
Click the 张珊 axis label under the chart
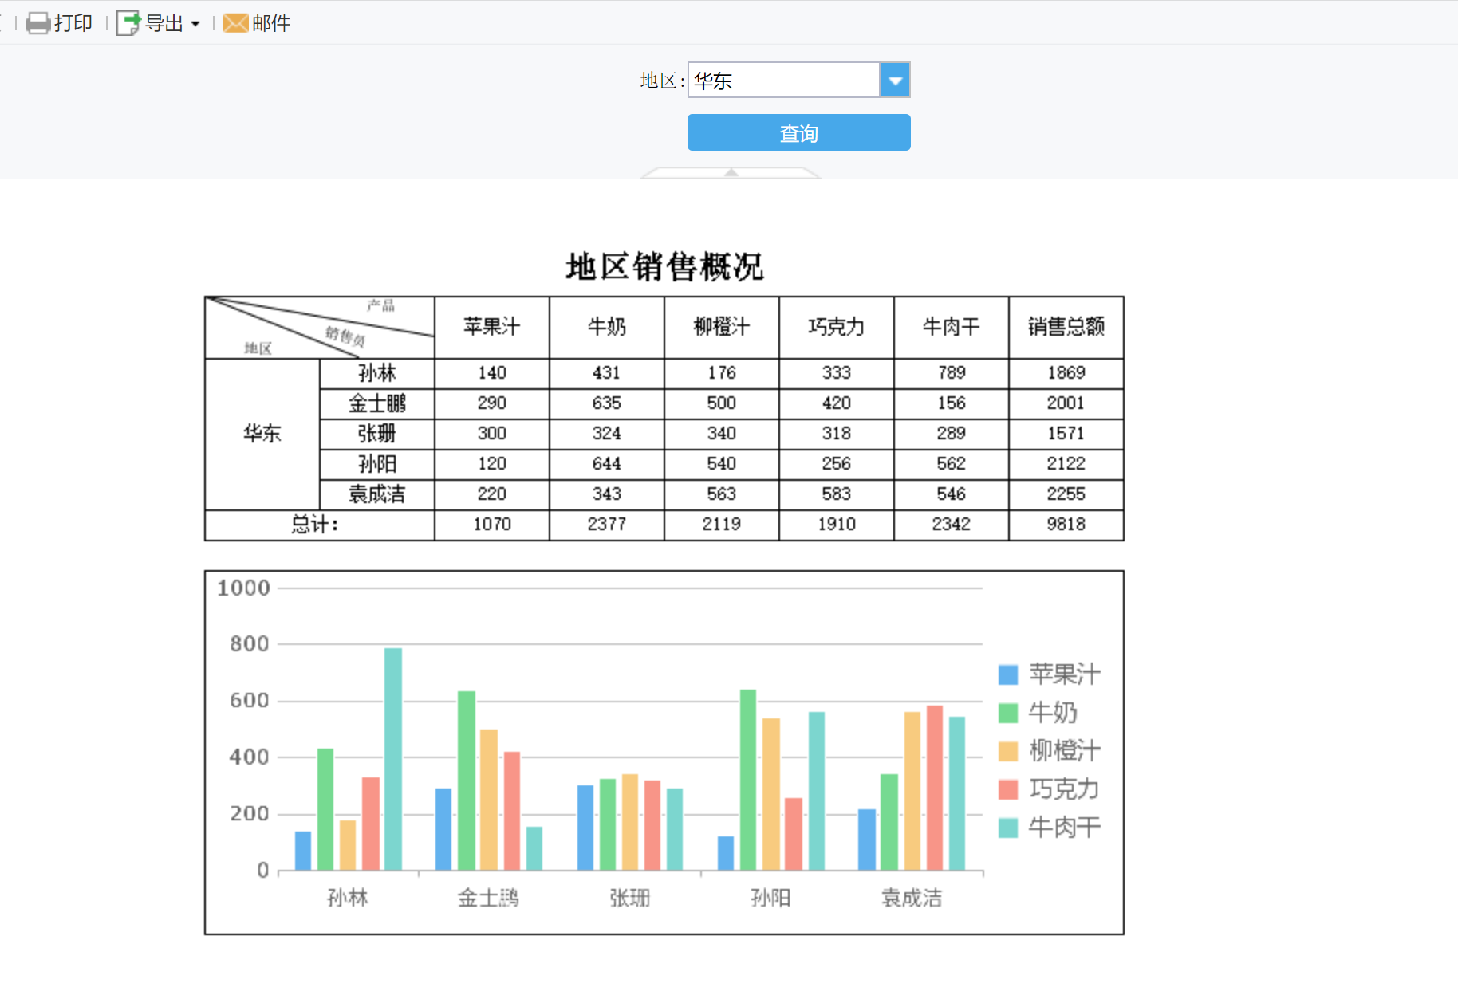(x=630, y=899)
